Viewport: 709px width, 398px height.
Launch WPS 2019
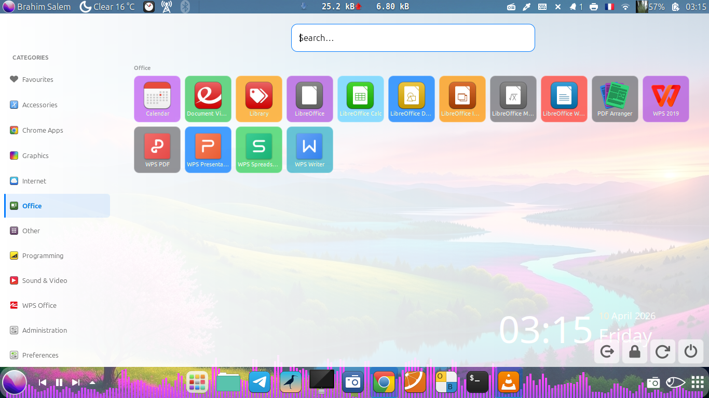pyautogui.click(x=666, y=99)
